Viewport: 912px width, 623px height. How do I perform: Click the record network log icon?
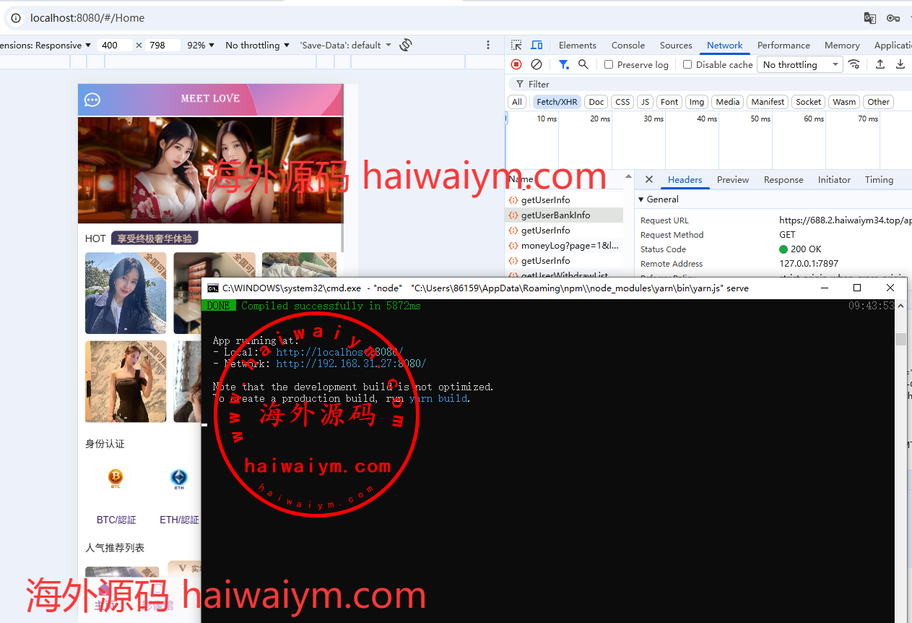pyautogui.click(x=516, y=64)
